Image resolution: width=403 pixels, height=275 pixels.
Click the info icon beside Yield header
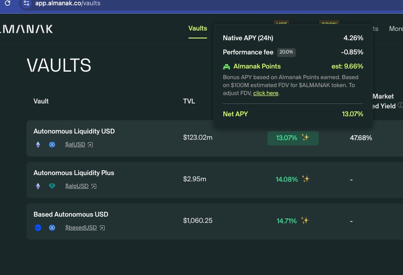coord(400,105)
